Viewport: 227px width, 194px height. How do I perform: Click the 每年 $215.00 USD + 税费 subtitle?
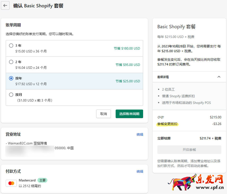point(176,37)
